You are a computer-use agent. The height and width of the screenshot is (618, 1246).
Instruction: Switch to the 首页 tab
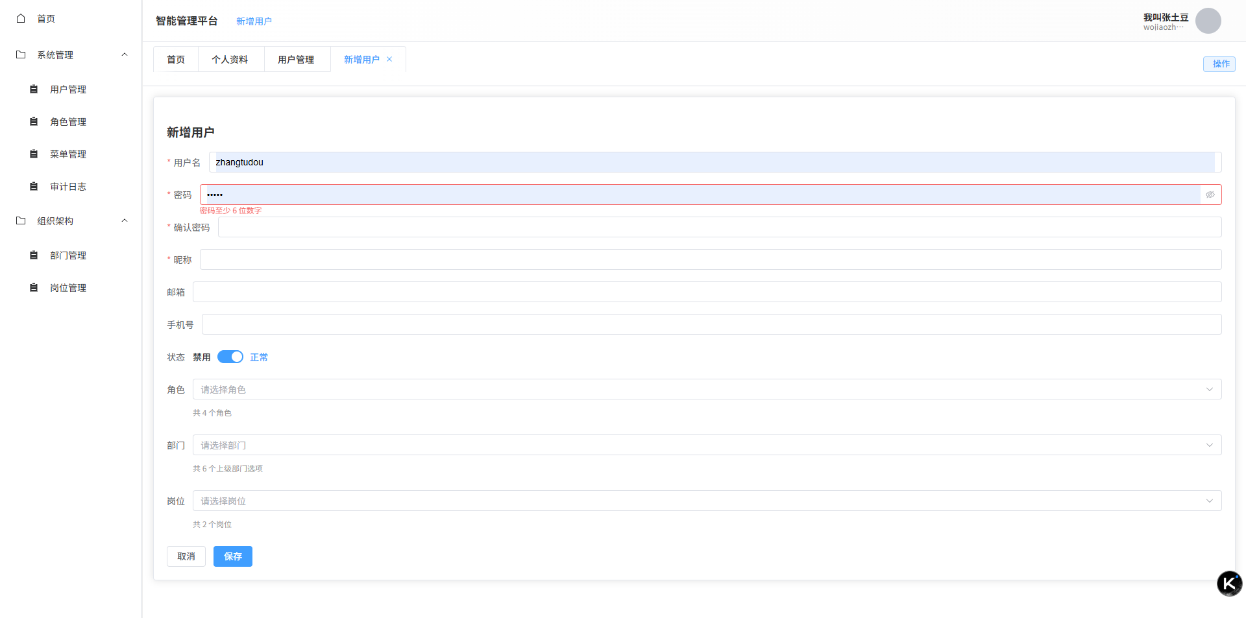click(x=176, y=59)
